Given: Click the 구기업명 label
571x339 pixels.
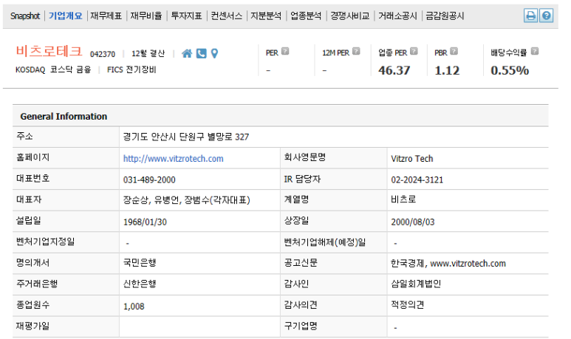Looking at the screenshot, I should click(x=301, y=326).
